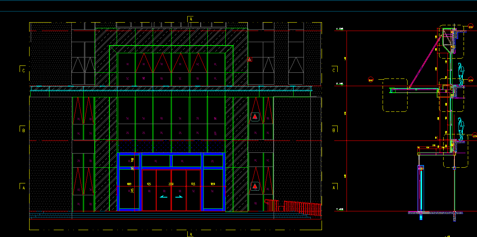Pick the small red triangle symbol near C level
The image size is (477, 237).
click(x=249, y=59)
